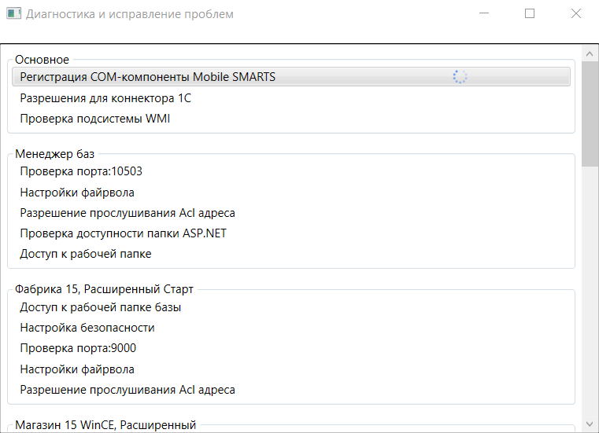Click the scroll down arrow
The height and width of the screenshot is (433, 599).
pos(590,424)
